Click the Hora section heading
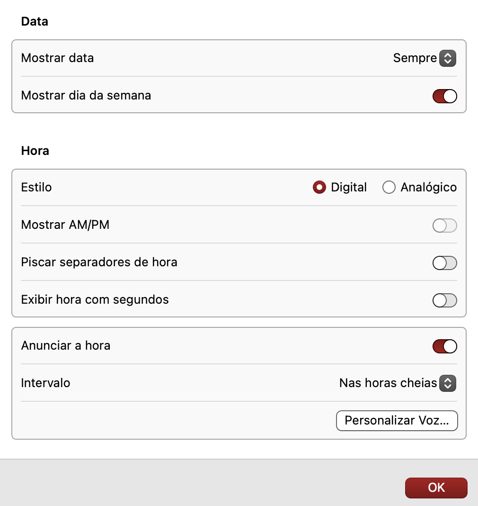478x506 pixels. tap(35, 151)
